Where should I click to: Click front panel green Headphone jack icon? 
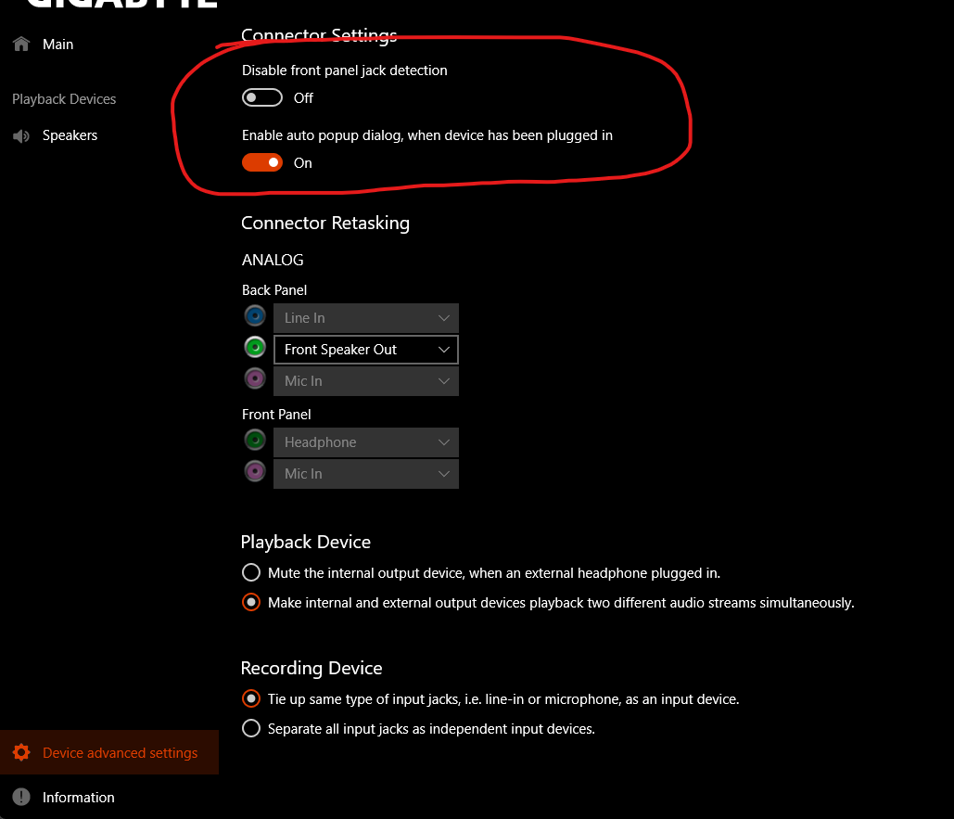click(255, 440)
